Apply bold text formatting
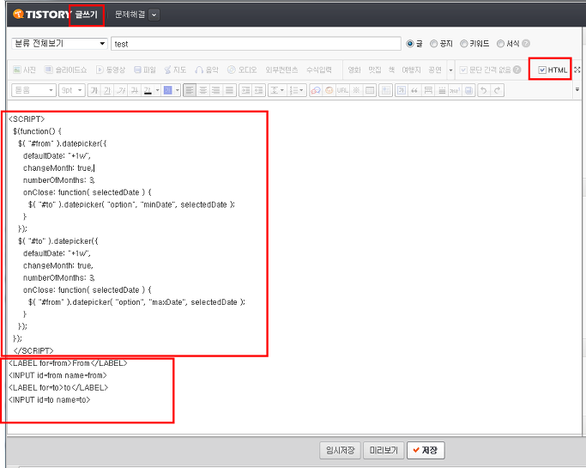Screen dimensions: 586x468 tap(94, 90)
